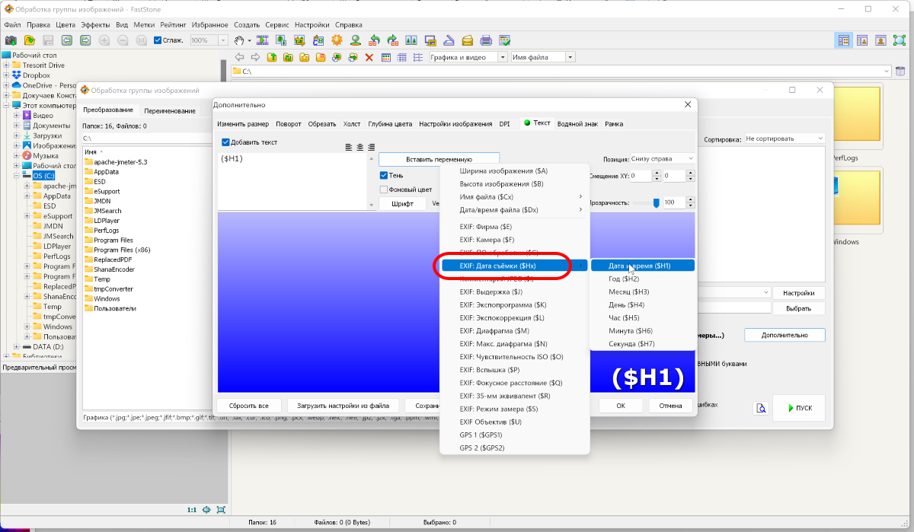Image resolution: width=914 pixels, height=532 pixels.
Task: Open the Эффекты menu in menu bar
Action: point(95,24)
